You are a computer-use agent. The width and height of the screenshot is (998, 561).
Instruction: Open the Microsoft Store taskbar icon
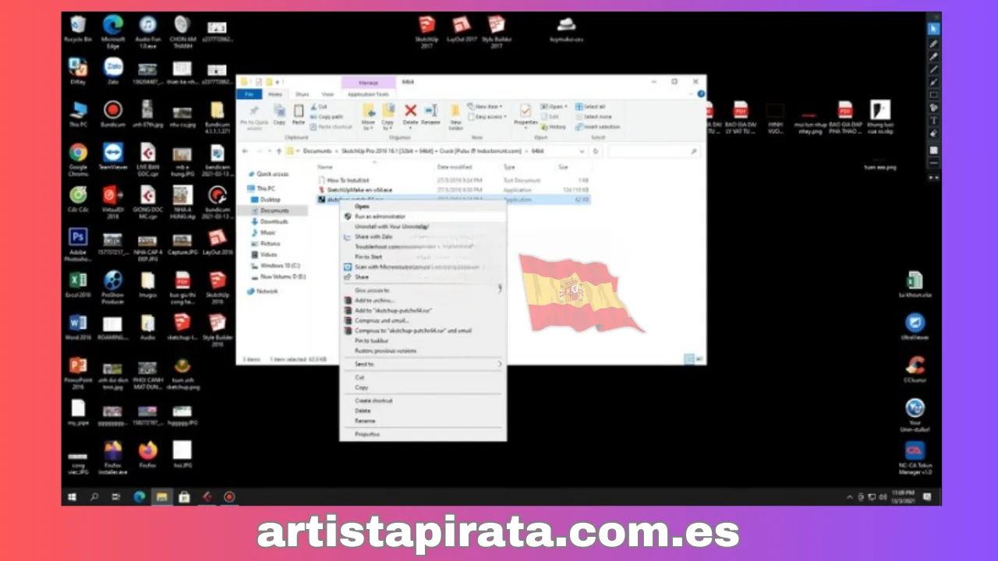pos(184,496)
